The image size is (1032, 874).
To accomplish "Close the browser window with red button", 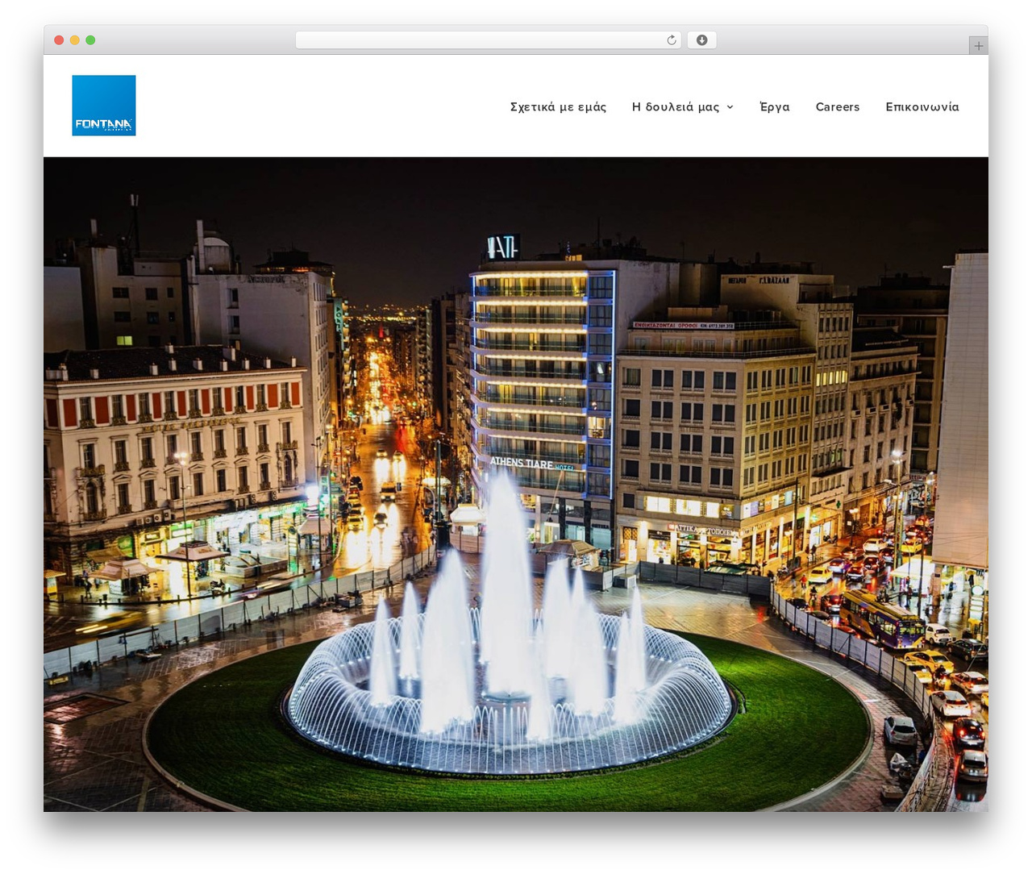I will 59,40.
